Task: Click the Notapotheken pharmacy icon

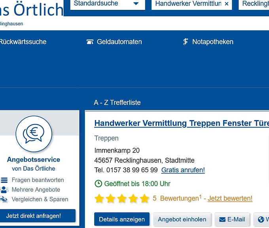Action: pyautogui.click(x=186, y=42)
